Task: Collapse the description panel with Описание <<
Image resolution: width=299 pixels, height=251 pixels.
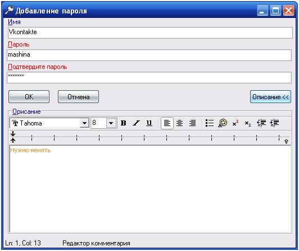Action: point(270,97)
